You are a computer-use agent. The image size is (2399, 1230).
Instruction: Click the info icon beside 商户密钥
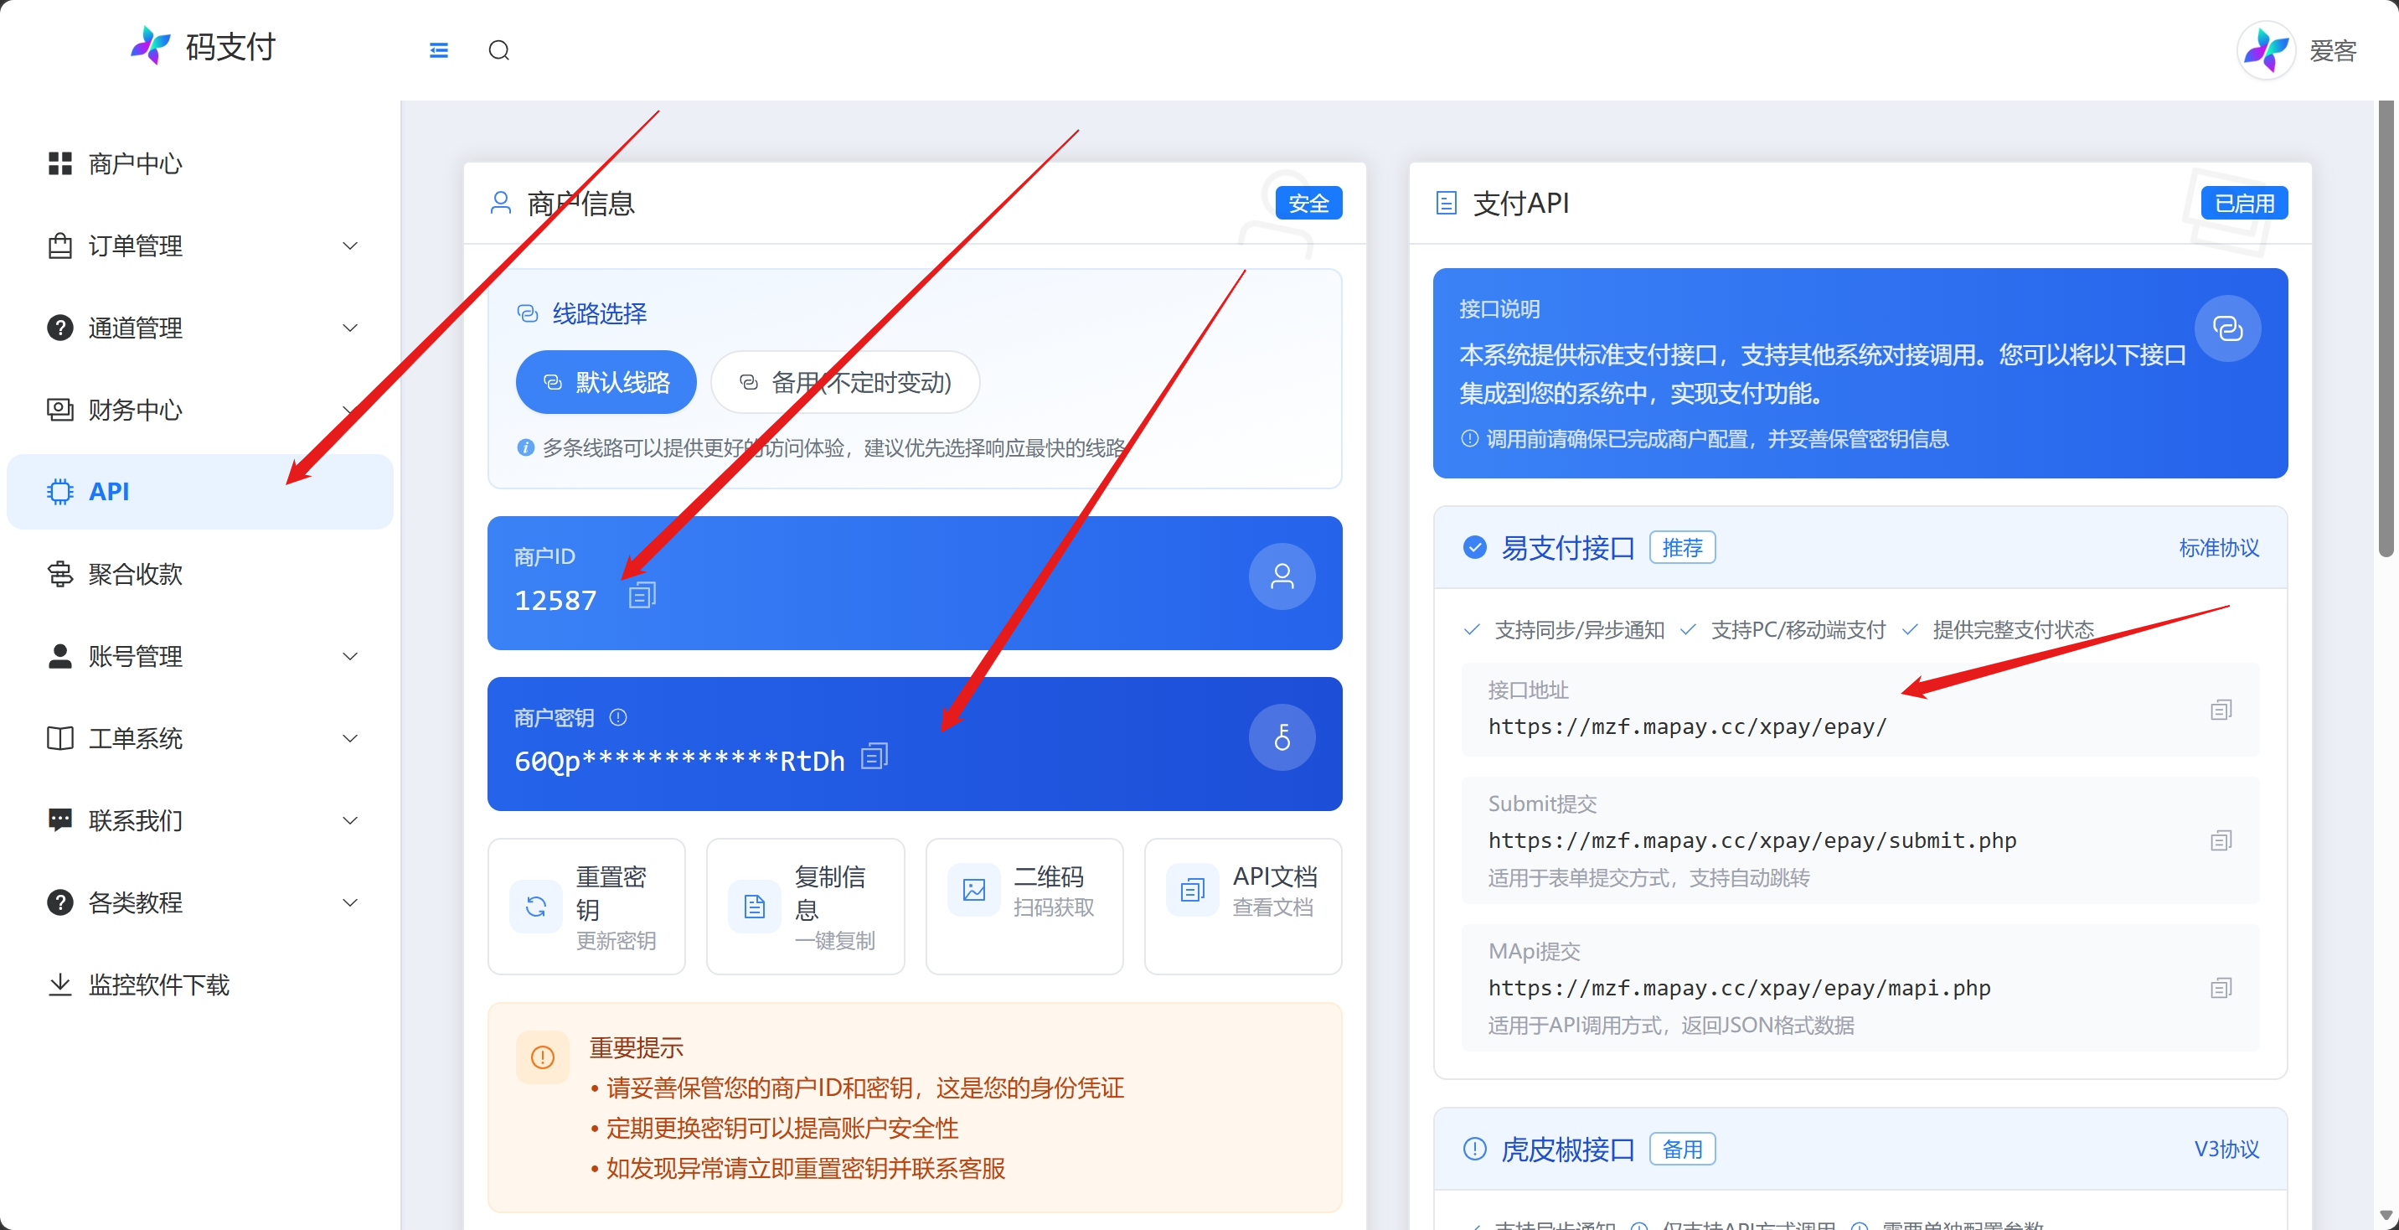click(618, 716)
